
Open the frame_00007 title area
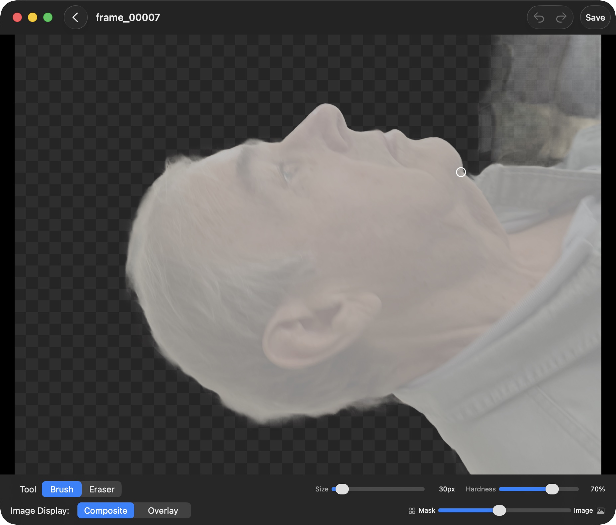pyautogui.click(x=128, y=17)
